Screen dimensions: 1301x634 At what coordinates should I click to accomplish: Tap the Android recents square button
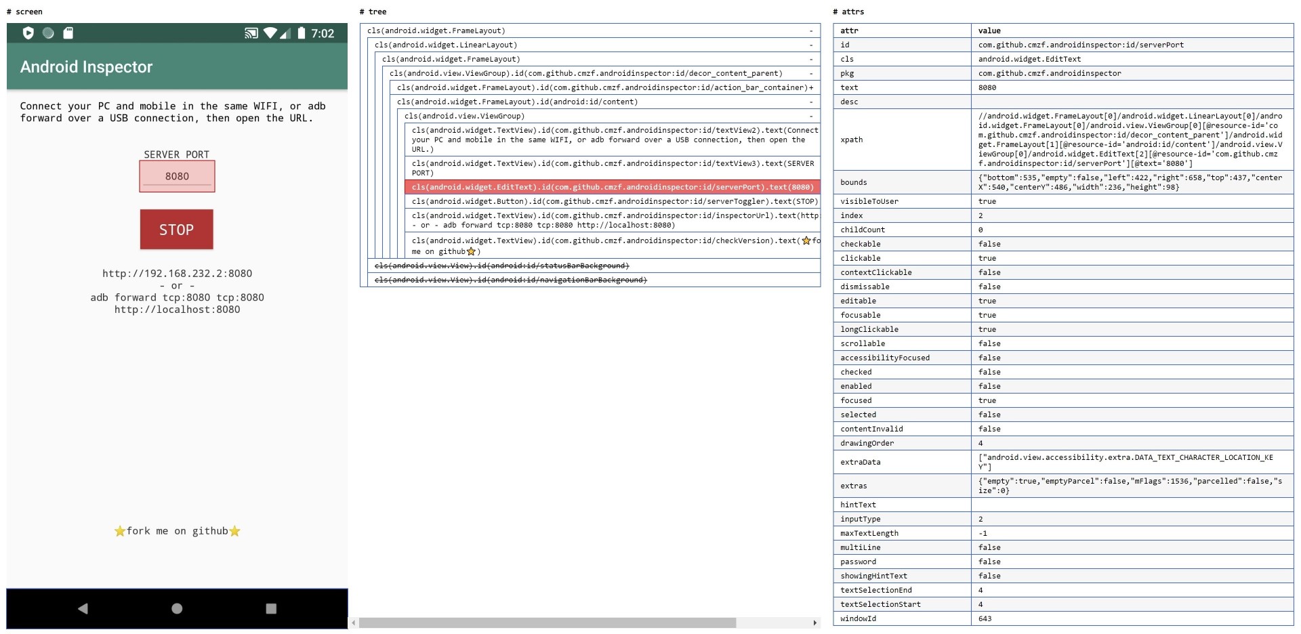point(271,608)
